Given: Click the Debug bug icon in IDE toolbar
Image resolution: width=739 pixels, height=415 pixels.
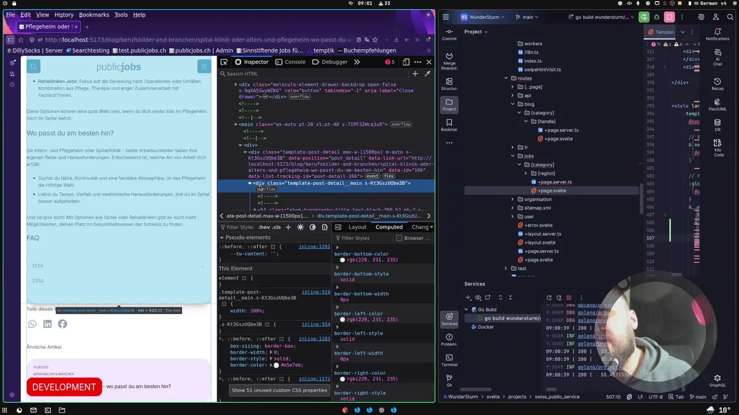Looking at the screenshot, I should (x=656, y=17).
